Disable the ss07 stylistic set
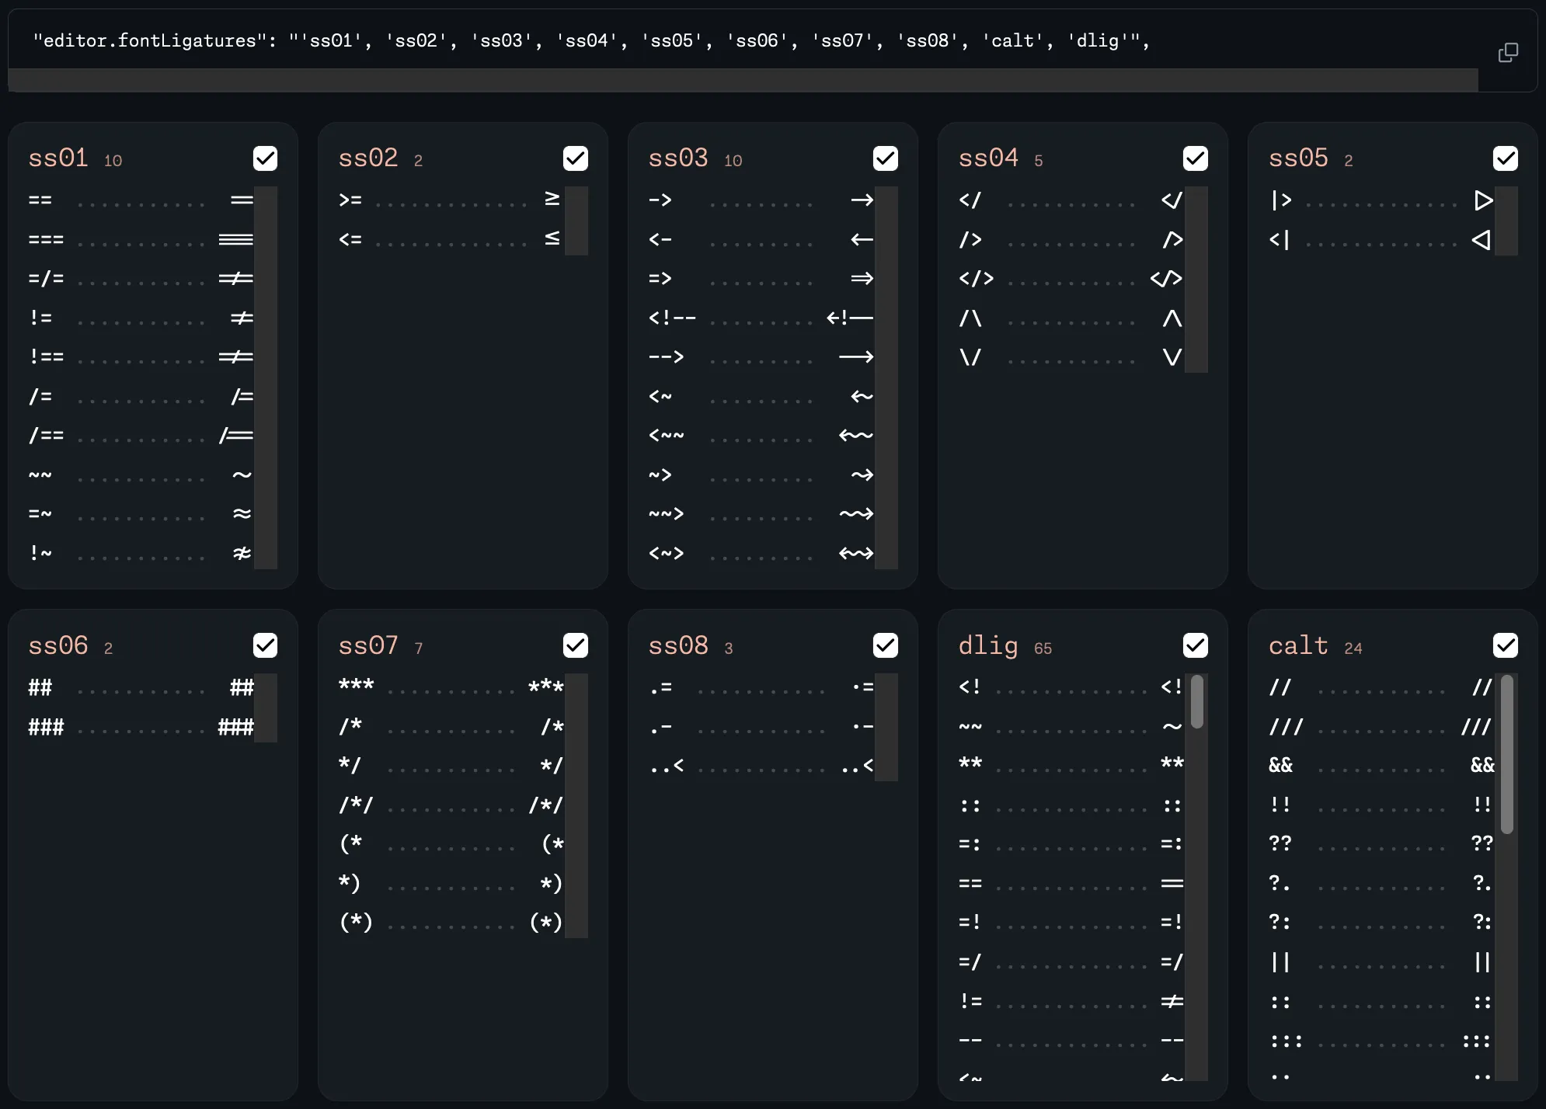 coord(575,645)
